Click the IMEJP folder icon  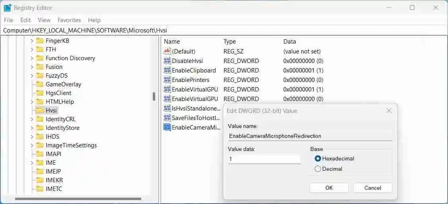40,172
